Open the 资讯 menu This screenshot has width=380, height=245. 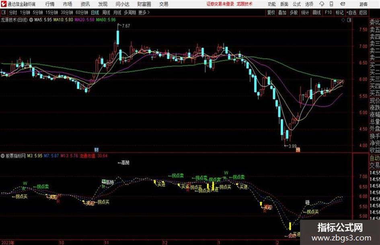tap(85, 4)
